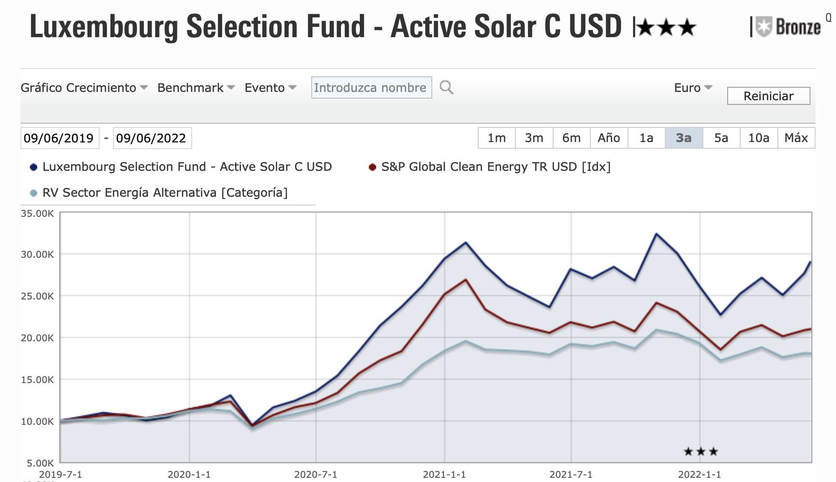Select the Máx time range tab
The width and height of the screenshot is (836, 482).
coord(796,138)
